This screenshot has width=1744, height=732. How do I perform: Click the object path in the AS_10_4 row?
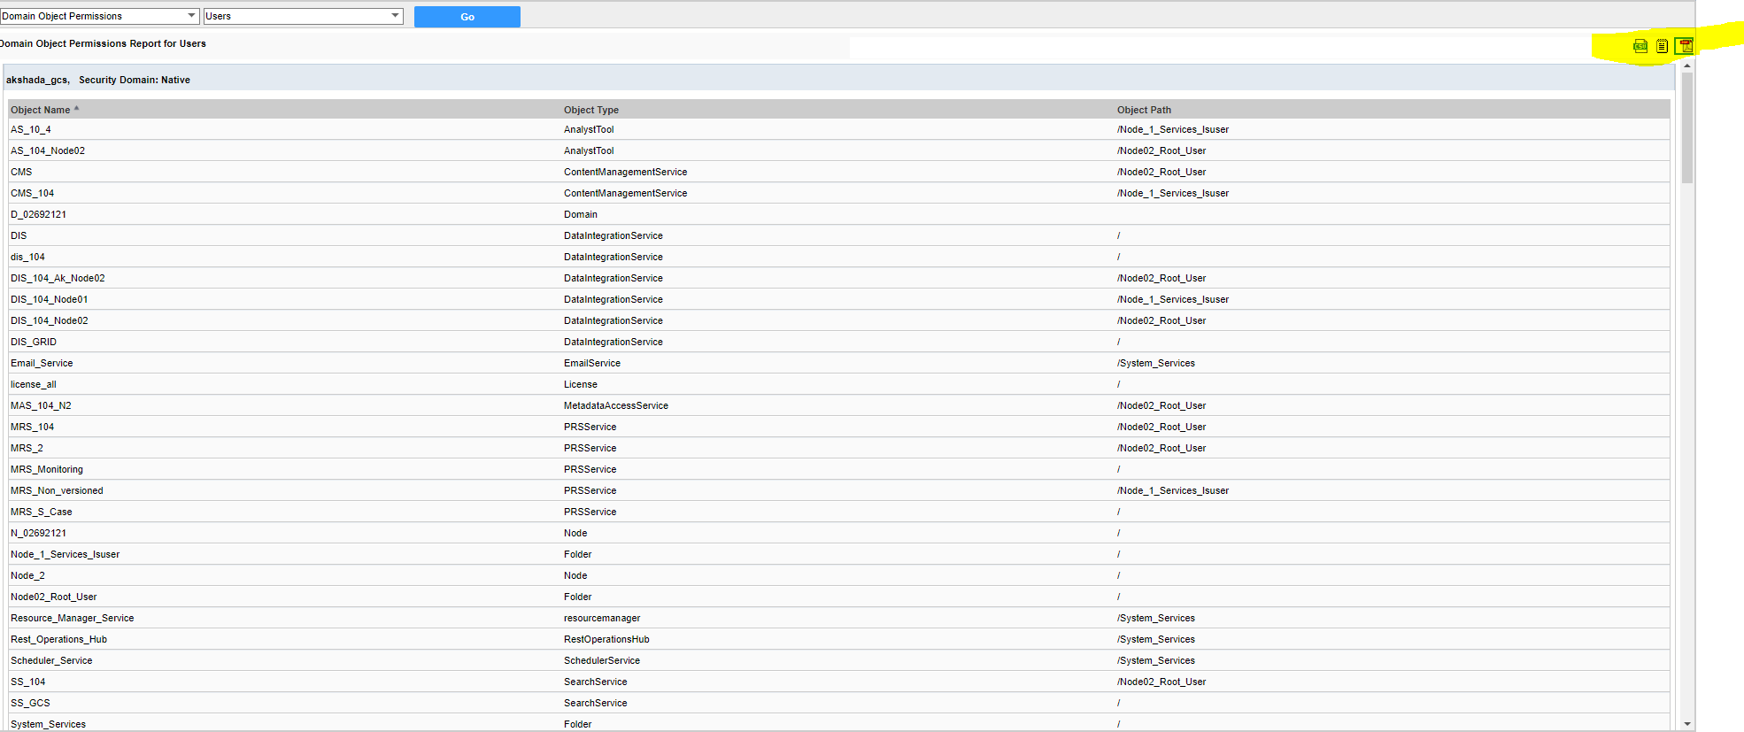click(1173, 129)
